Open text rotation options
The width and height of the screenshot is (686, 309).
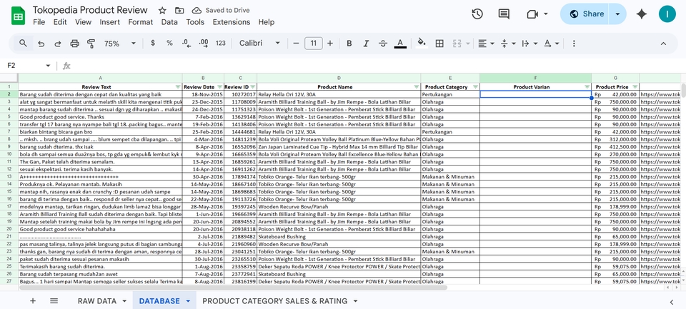pyautogui.click(x=551, y=44)
